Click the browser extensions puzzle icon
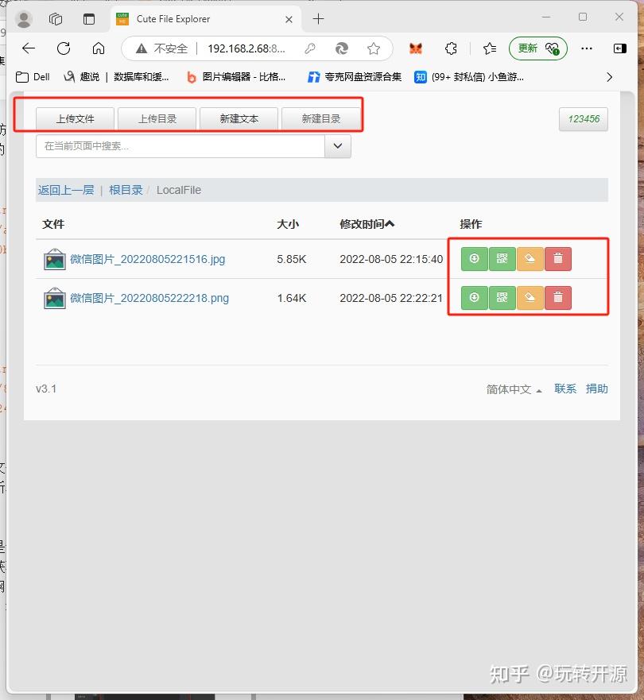The image size is (644, 700). pos(451,48)
